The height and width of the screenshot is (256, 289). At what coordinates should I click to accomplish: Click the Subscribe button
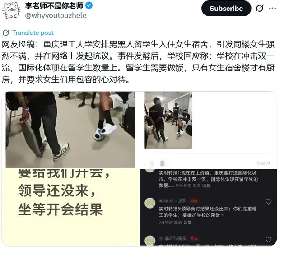(x=226, y=9)
